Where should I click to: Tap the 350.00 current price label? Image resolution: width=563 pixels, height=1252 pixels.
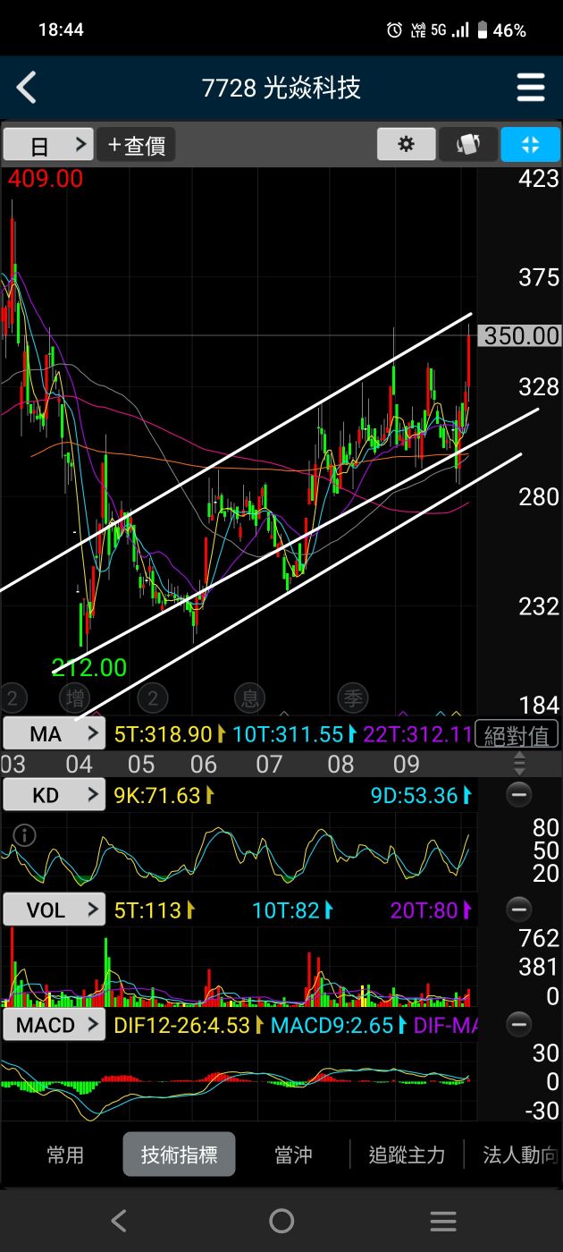click(521, 335)
